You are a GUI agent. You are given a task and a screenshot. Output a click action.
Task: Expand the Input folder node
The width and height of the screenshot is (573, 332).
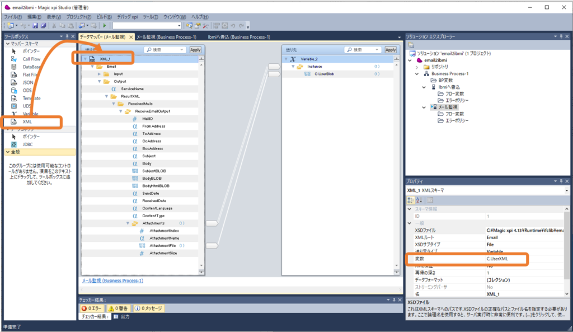(100, 74)
